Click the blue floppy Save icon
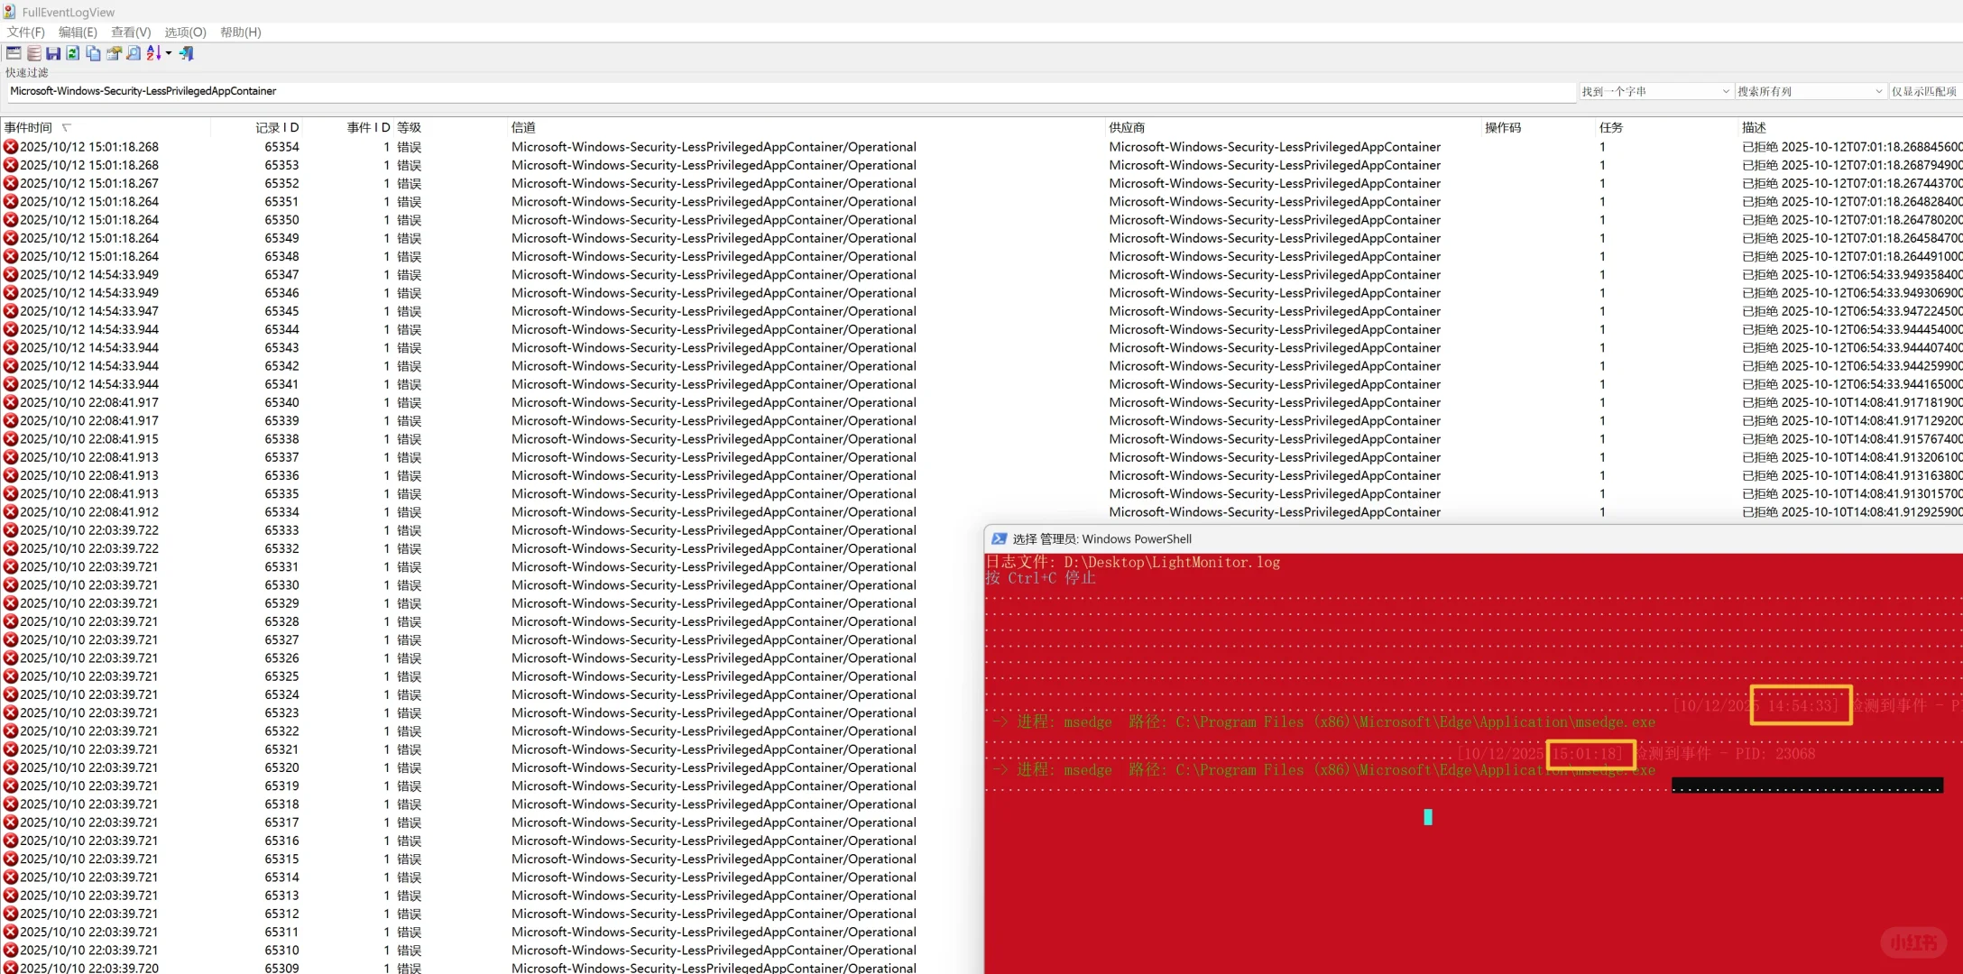Viewport: 1963px width, 974px height. point(53,53)
